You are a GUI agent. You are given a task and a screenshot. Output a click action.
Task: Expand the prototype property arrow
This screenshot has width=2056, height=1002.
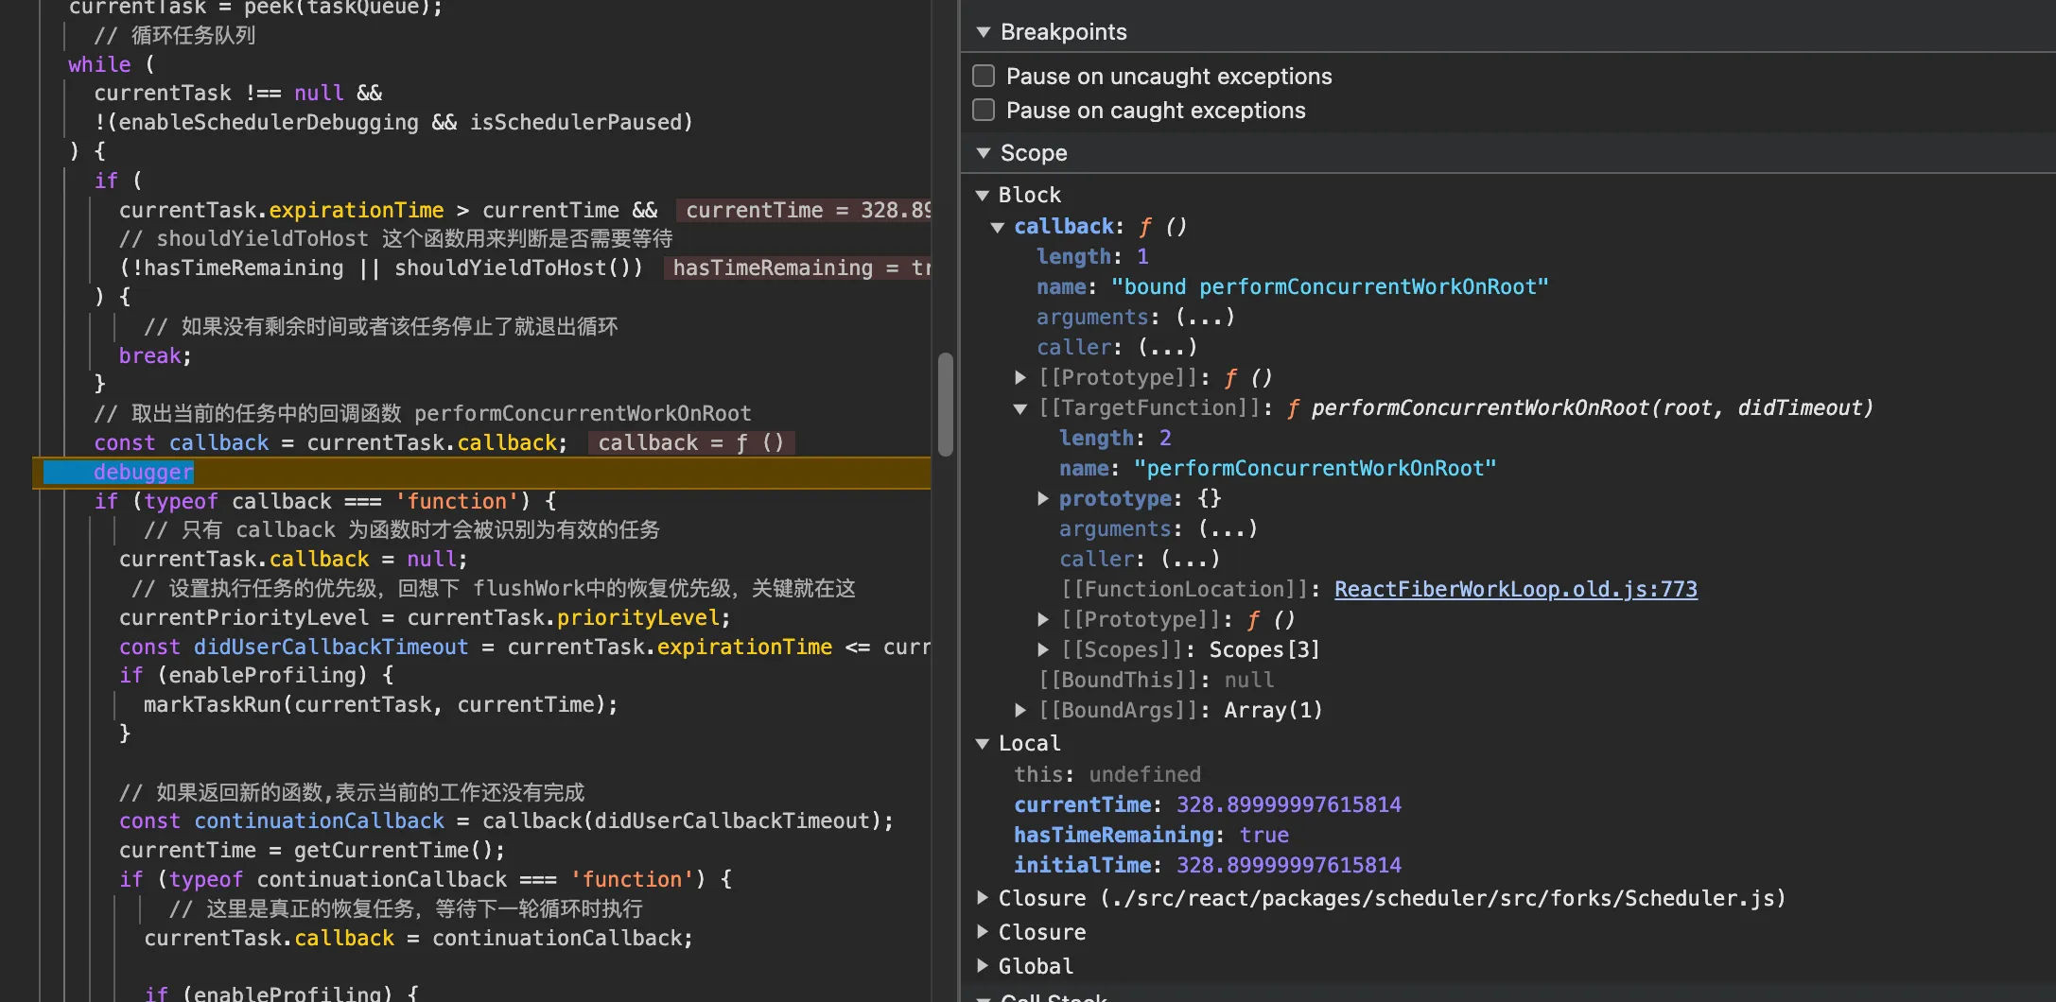click(1043, 498)
